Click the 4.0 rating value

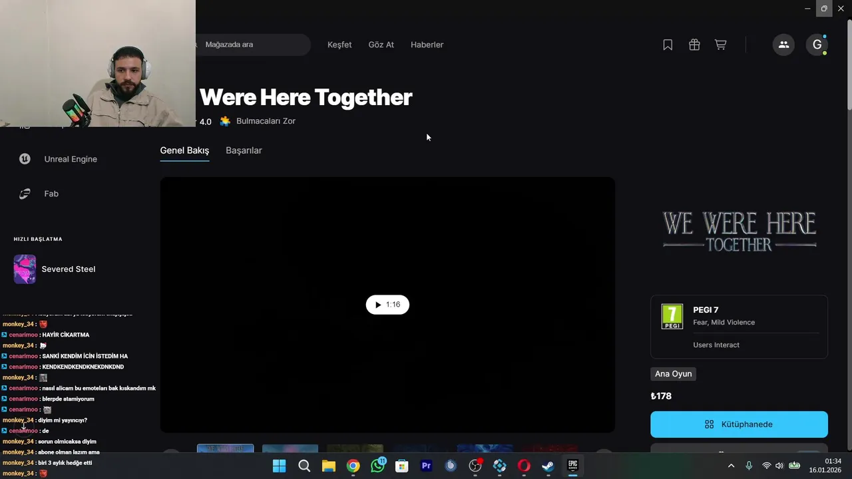[205, 122]
